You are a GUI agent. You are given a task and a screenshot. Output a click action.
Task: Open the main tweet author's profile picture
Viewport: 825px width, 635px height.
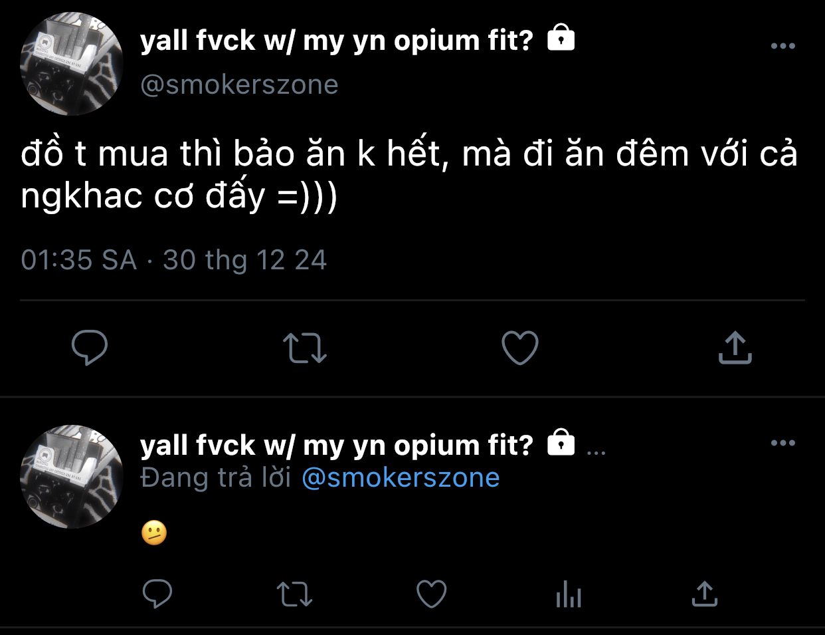coord(72,64)
